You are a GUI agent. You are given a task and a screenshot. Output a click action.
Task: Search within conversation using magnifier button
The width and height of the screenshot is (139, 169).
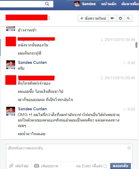pos(128,18)
